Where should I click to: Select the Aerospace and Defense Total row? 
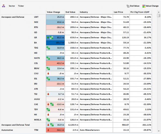tap(16, 125)
